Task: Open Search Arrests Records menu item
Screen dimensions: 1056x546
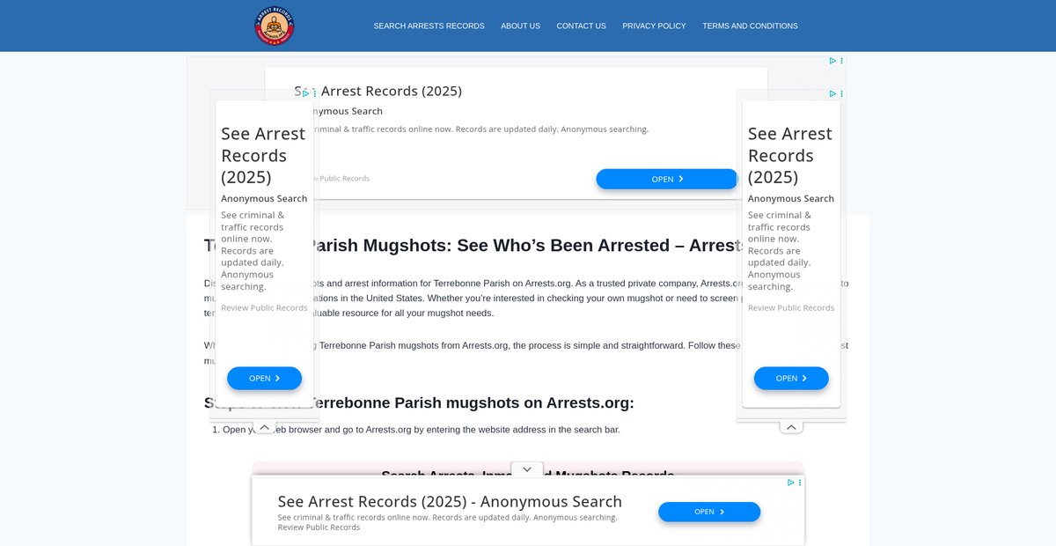Action: tap(429, 26)
